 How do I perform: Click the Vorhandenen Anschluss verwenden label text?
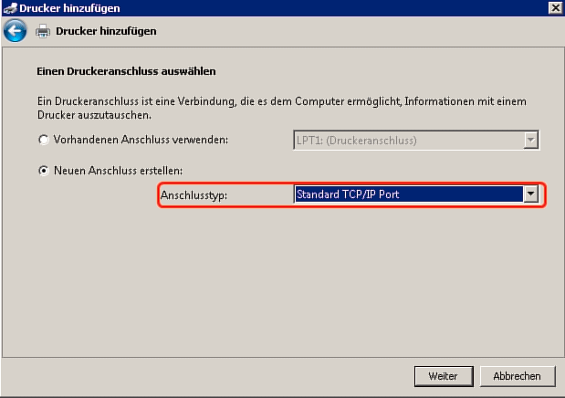pos(141,140)
